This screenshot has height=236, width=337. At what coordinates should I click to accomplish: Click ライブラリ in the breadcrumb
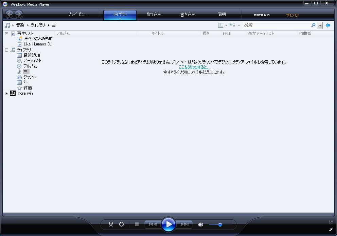coord(38,25)
